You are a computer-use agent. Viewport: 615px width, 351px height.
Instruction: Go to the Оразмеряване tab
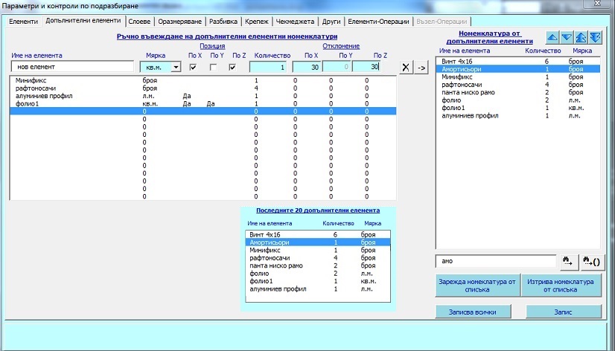180,22
